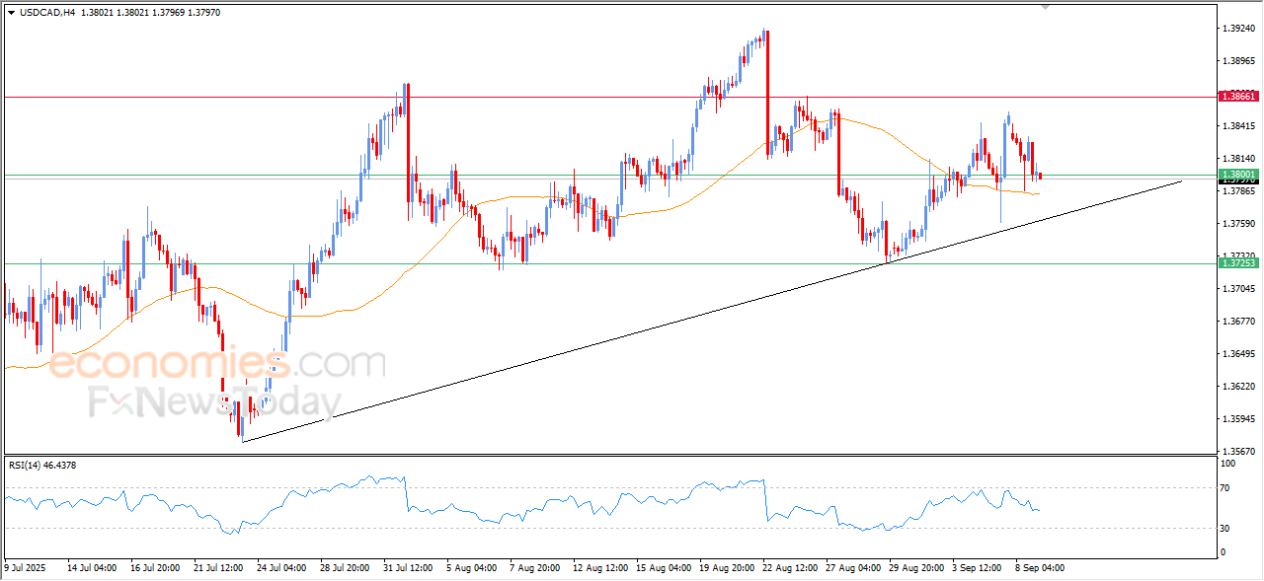Click the 1.37590 price axis label

[1239, 224]
